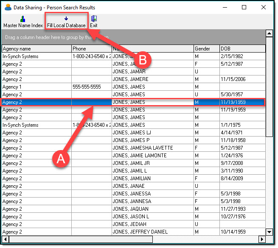Click the Gender column header
The width and height of the screenshot is (278, 248).
206,49
